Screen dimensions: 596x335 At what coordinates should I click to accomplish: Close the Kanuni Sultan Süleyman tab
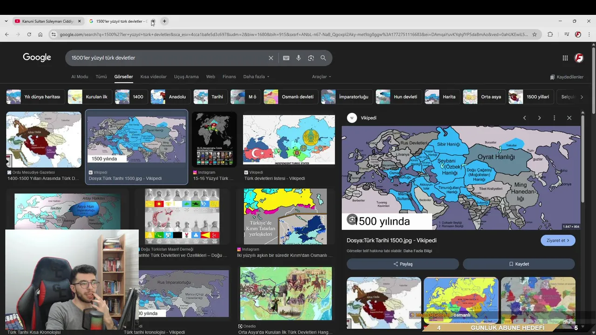[79, 21]
